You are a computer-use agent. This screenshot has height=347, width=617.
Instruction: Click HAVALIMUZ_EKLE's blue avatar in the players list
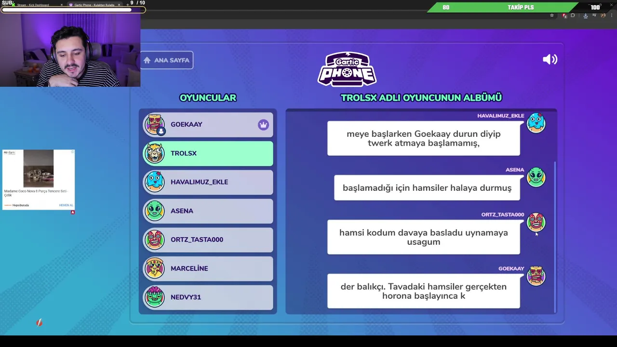pyautogui.click(x=155, y=182)
